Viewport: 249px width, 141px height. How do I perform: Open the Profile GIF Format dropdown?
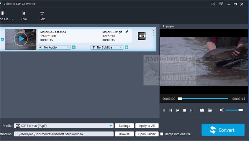tap(64, 126)
